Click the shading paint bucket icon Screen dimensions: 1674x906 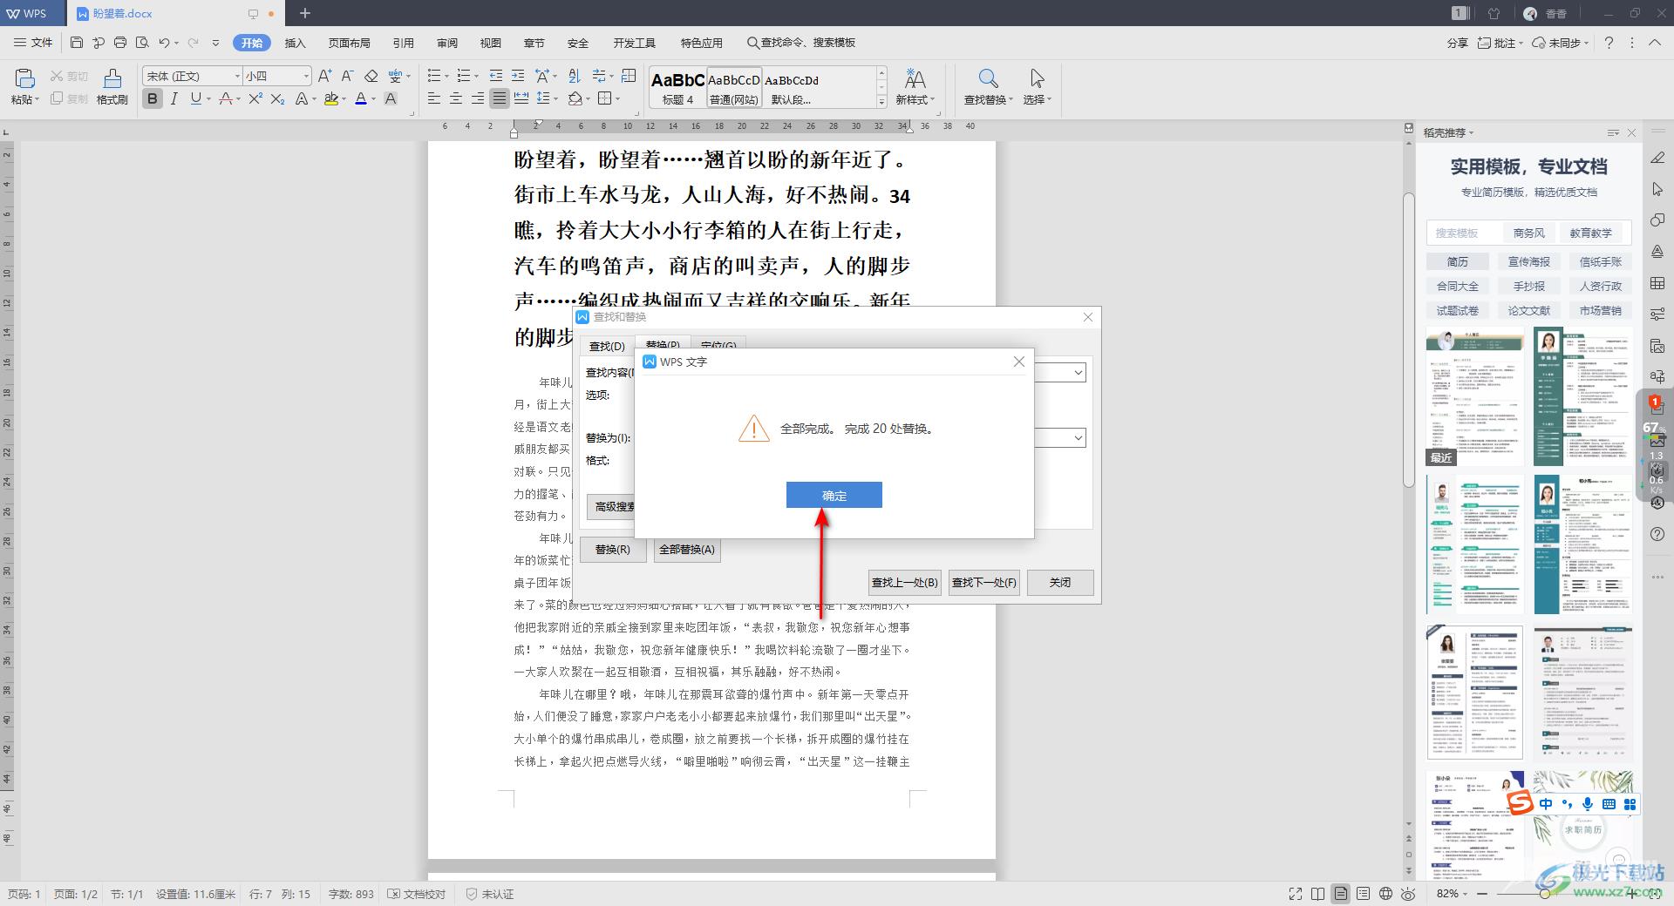click(575, 98)
